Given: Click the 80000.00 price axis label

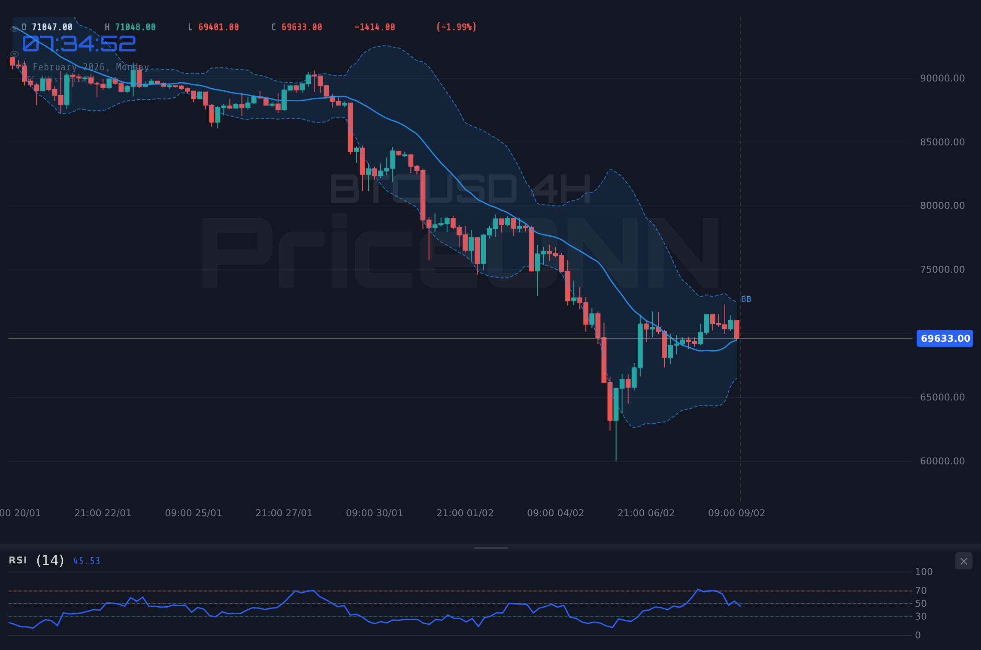Looking at the screenshot, I should pyautogui.click(x=942, y=206).
